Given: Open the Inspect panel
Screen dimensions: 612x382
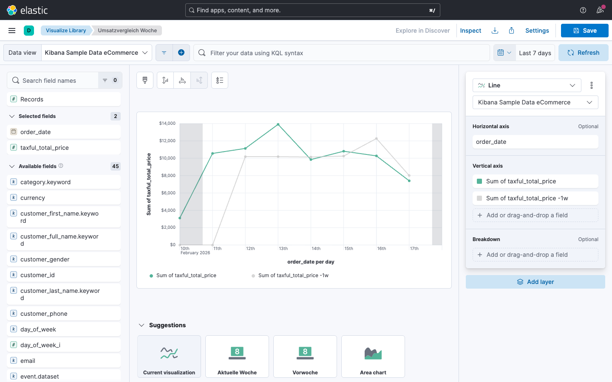Looking at the screenshot, I should tap(470, 31).
